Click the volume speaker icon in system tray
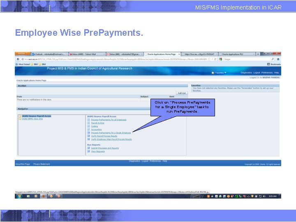 pyautogui.click(x=264, y=197)
